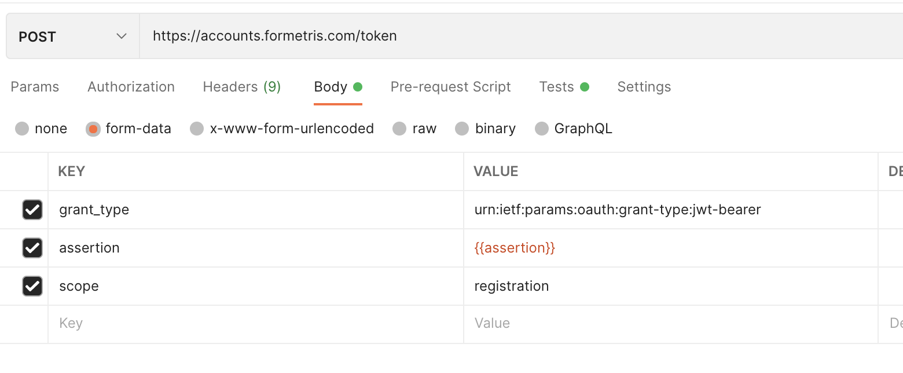The image size is (903, 373).
Task: Open the Headers (9) tab
Action: pyautogui.click(x=241, y=87)
